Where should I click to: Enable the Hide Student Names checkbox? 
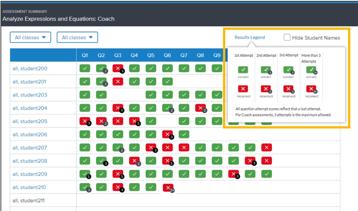click(x=287, y=37)
